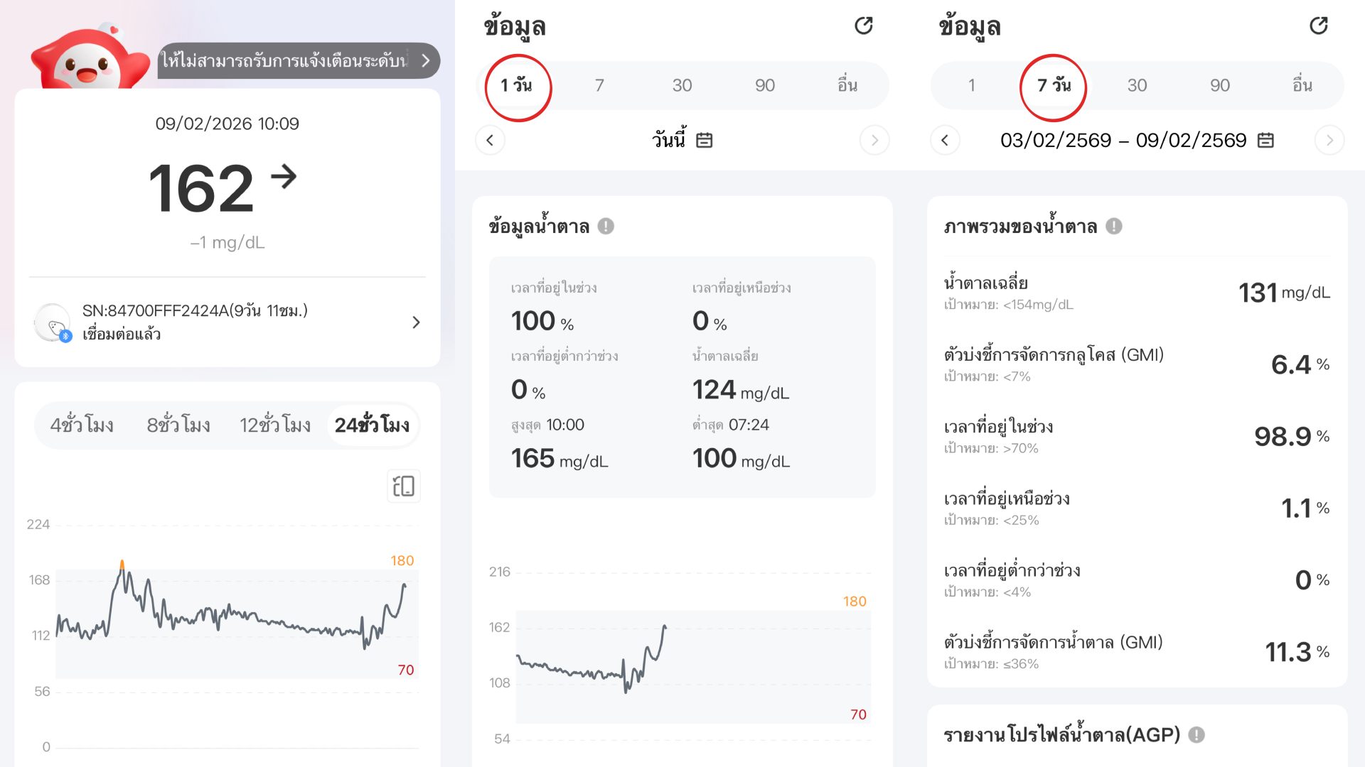Viewport: 1365px width, 767px height.
Task: Select the 4ชั่วโมง chart range
Action: coord(82,425)
